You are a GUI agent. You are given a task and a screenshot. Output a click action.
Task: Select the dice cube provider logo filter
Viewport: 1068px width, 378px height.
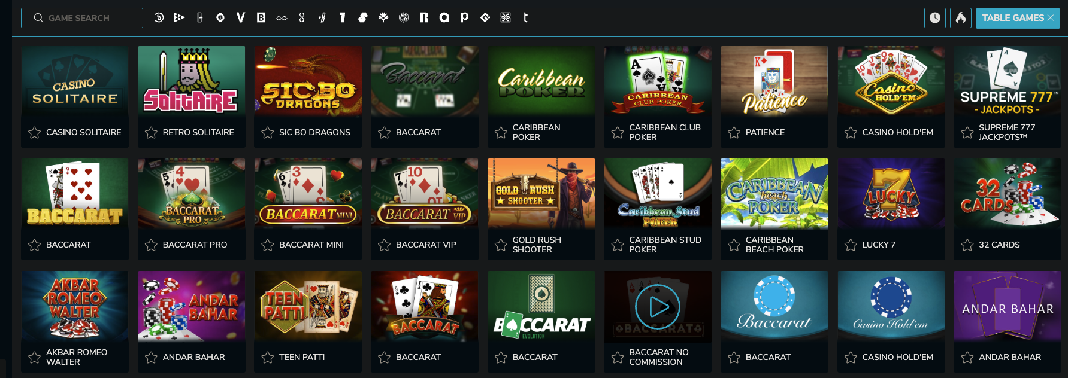coord(404,18)
